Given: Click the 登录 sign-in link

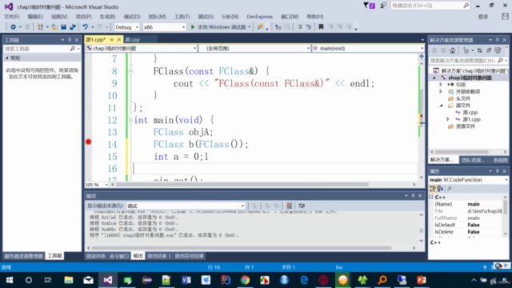Looking at the screenshot, I should [x=483, y=17].
